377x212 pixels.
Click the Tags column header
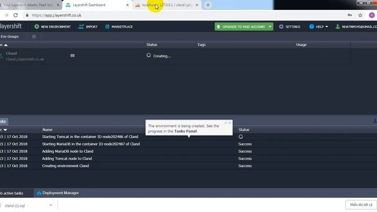(x=201, y=45)
